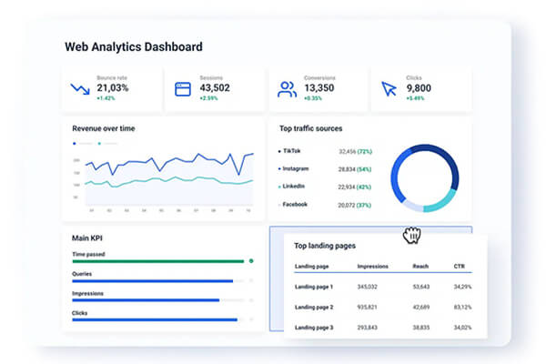Sort table by the Impressions column header
The height and width of the screenshot is (364, 546).
373,267
